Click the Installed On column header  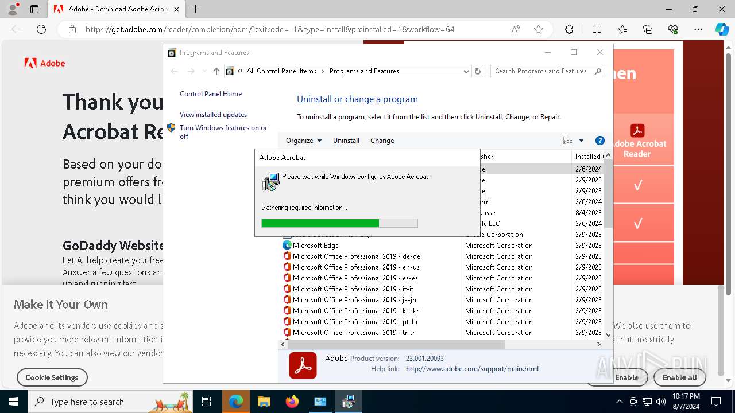[x=588, y=156]
